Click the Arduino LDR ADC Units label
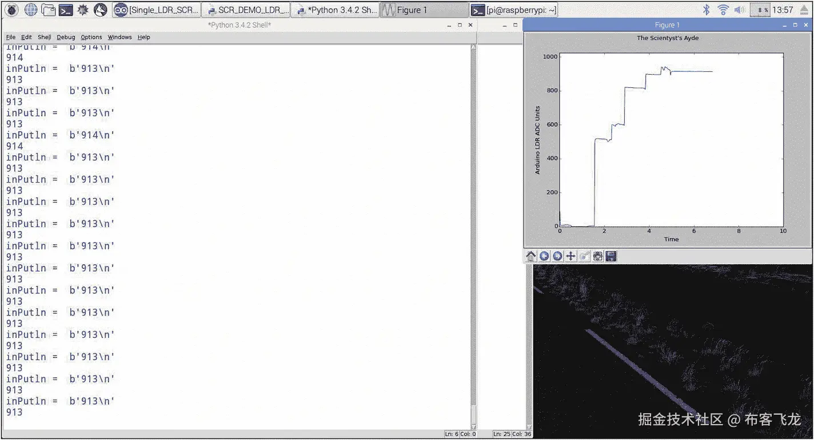Screen dimensions: 814x440 click(x=537, y=140)
